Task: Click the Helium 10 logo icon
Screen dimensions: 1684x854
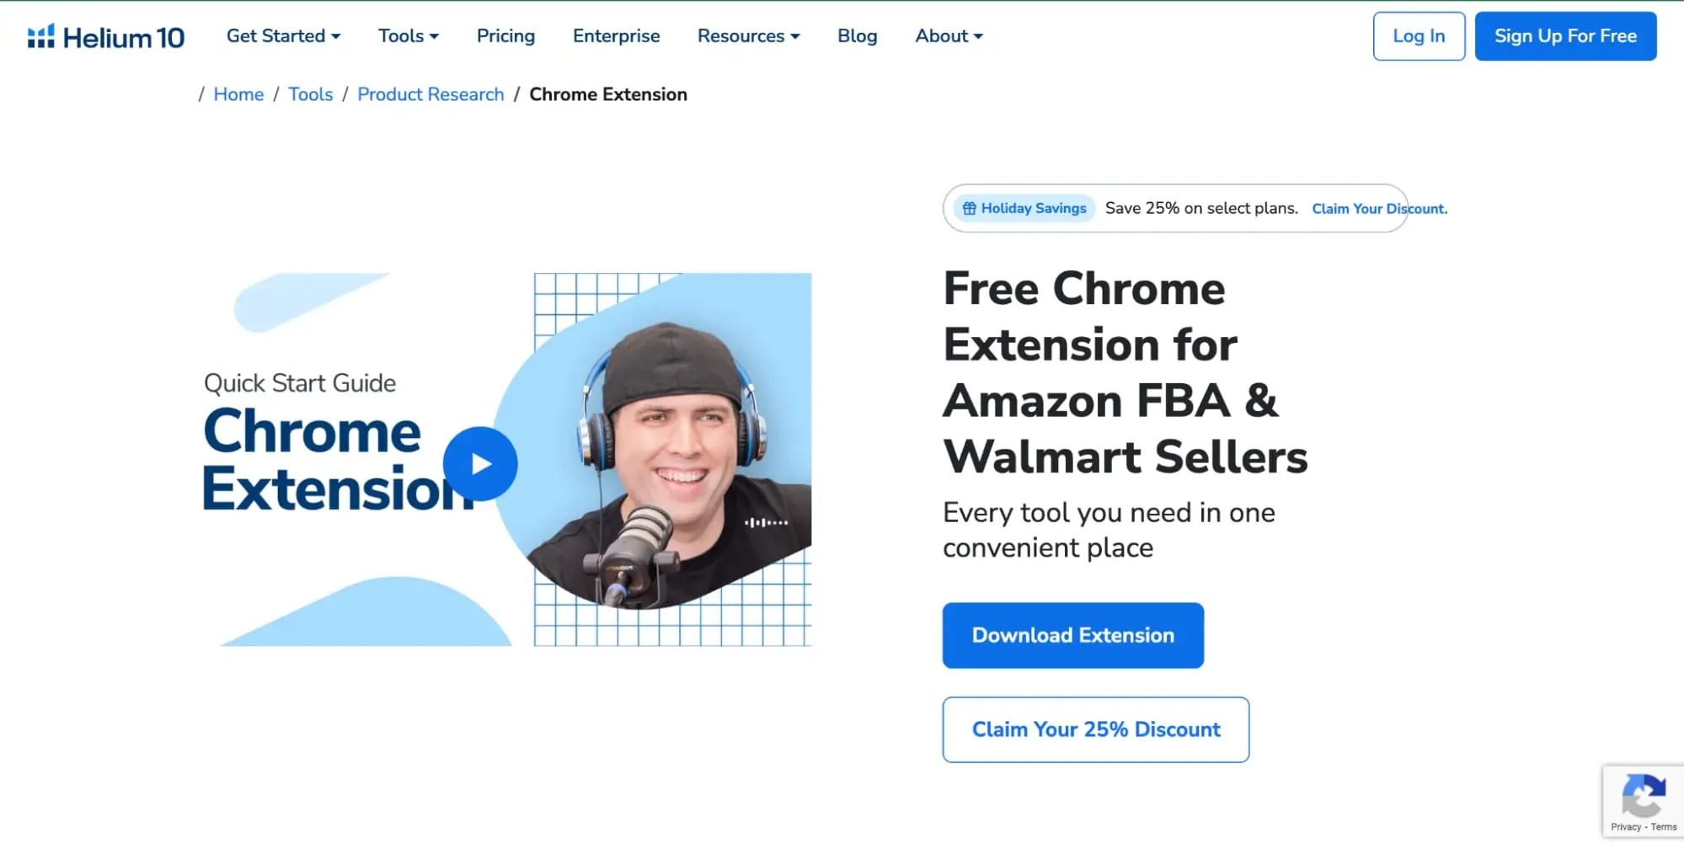Action: click(40, 36)
